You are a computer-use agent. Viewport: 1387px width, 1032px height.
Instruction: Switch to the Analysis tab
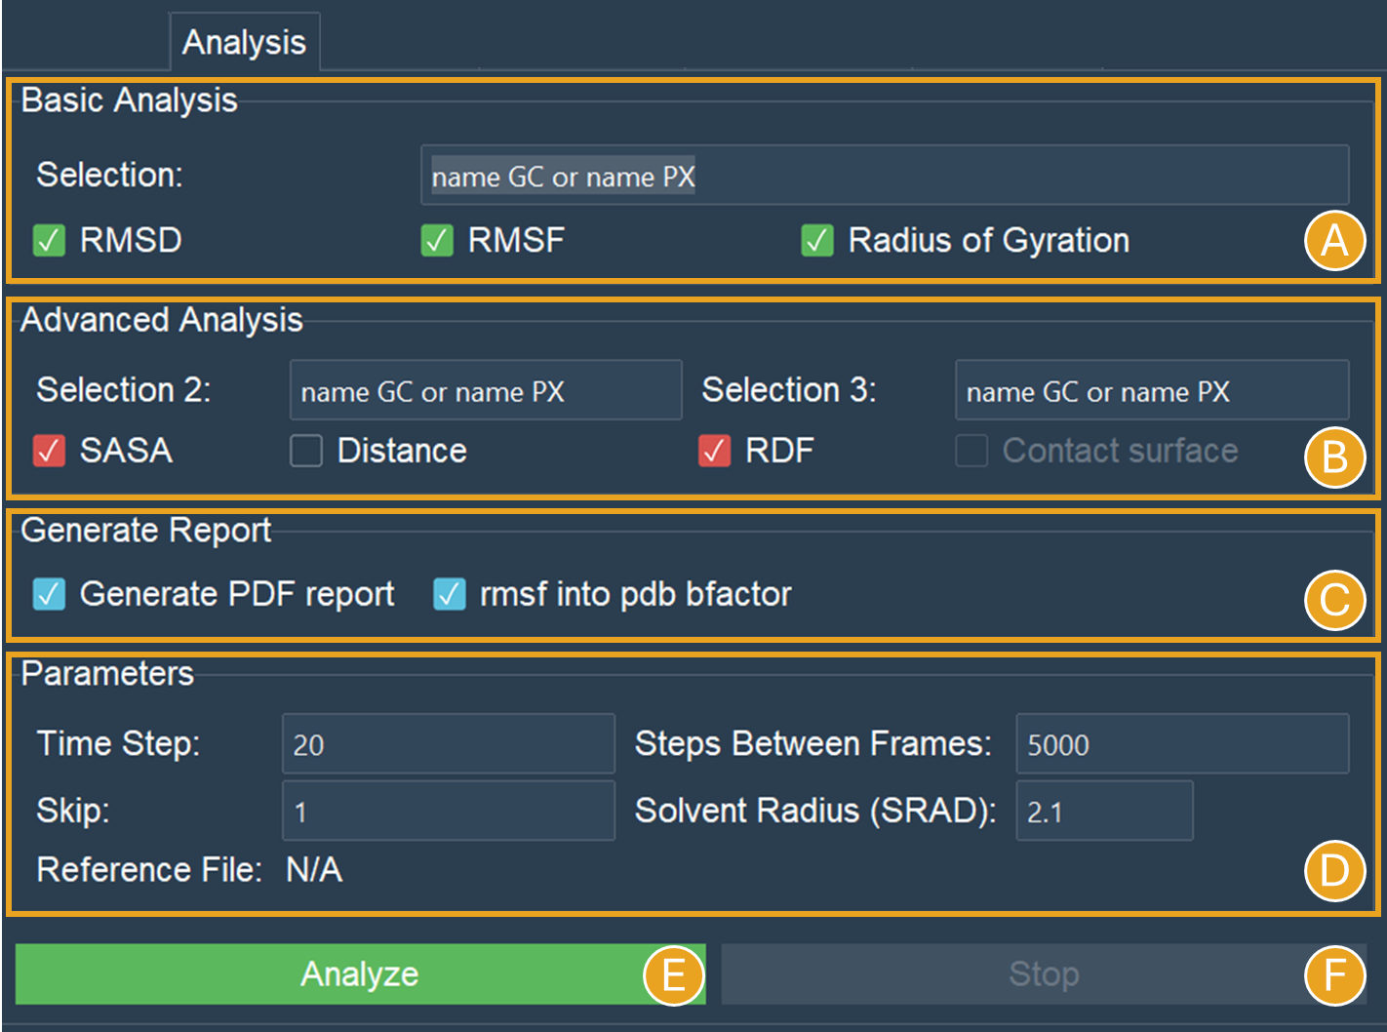[x=244, y=42]
